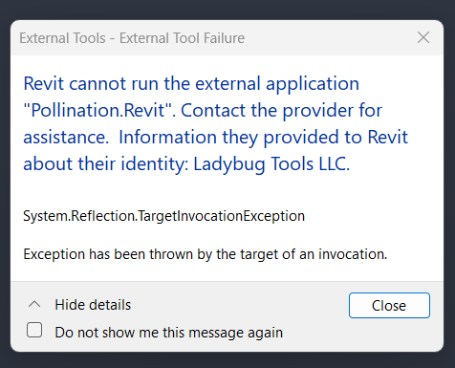Click the 'Exception has been thrown' message line
The height and width of the screenshot is (368, 455).
pos(206,254)
